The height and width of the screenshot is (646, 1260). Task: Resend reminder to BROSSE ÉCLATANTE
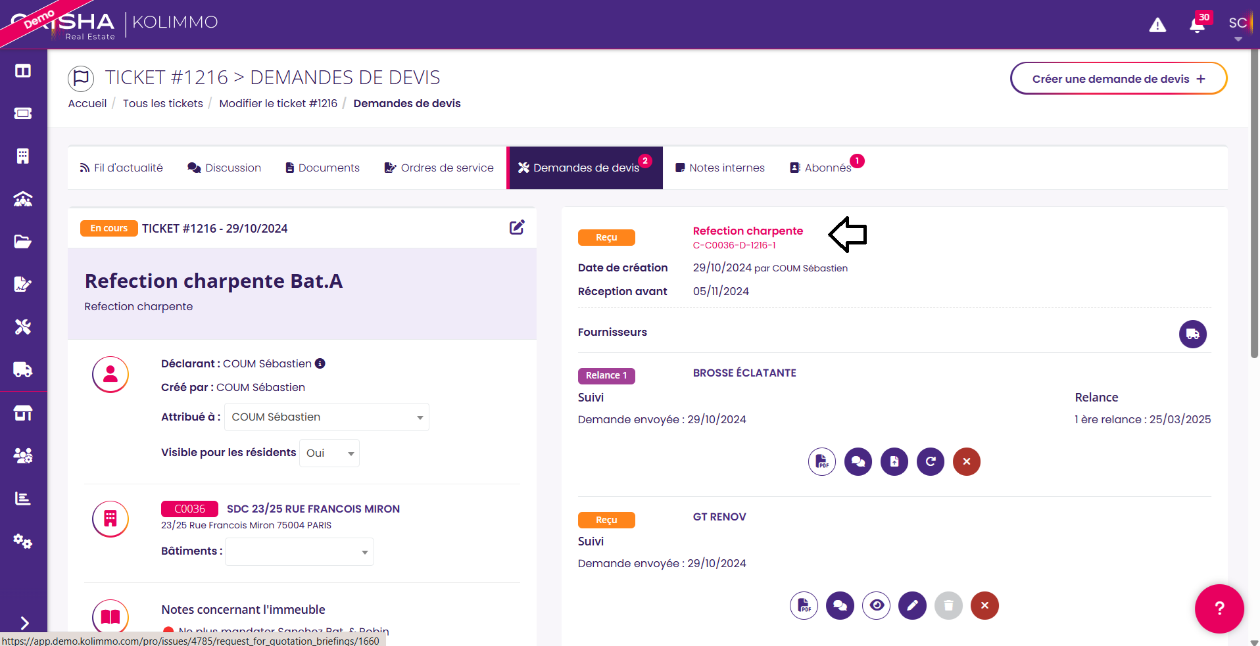931,461
